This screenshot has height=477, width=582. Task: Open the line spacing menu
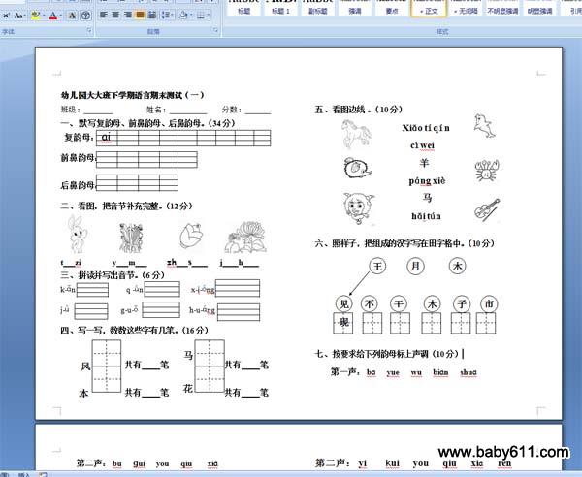[168, 15]
